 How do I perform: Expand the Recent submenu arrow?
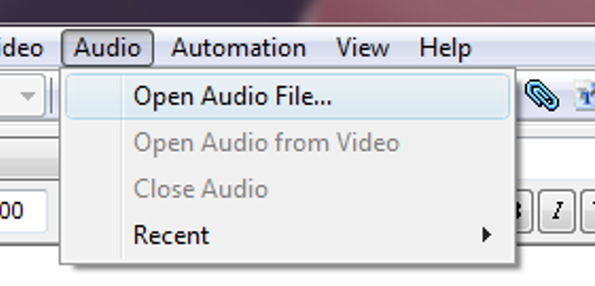coord(487,235)
